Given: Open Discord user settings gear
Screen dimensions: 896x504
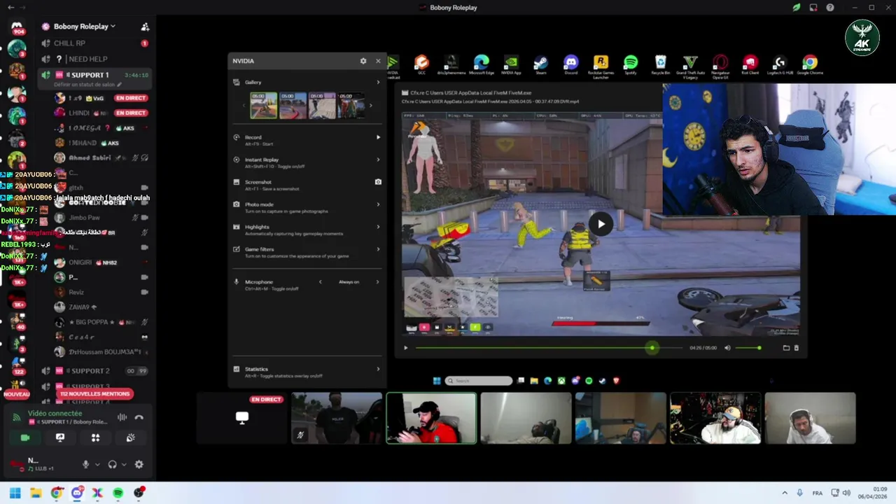Looking at the screenshot, I should click(139, 464).
